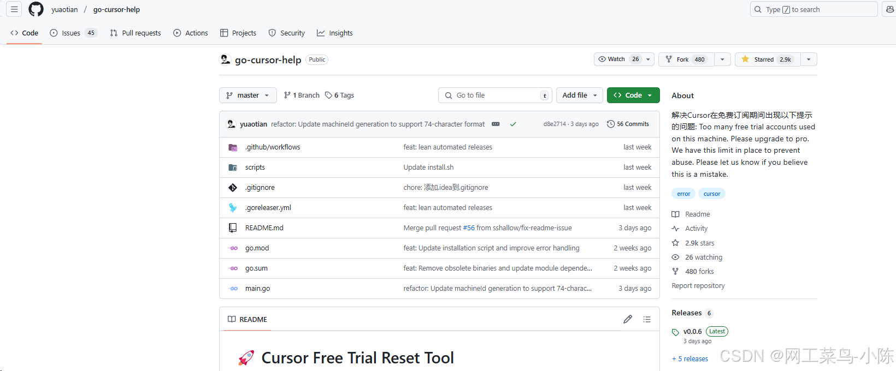Click the go.sum Go file icon

233,268
